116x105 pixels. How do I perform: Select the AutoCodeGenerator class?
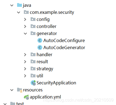click(64, 47)
